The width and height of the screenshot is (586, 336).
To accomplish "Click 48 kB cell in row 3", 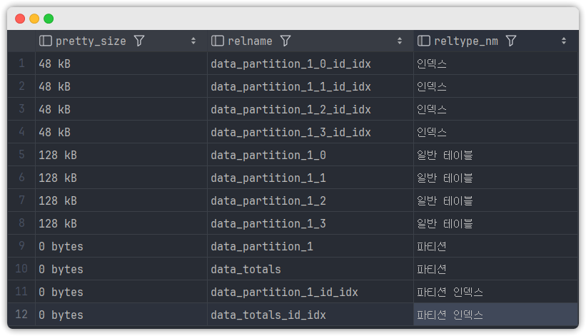I will 121,109.
